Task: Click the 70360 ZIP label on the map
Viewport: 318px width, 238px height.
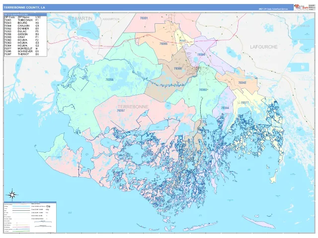Action: 178,68
